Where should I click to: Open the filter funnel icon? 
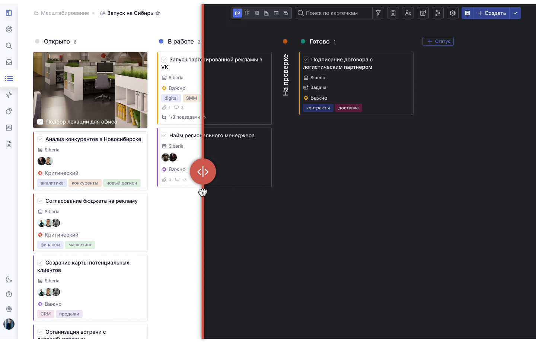[x=378, y=13]
